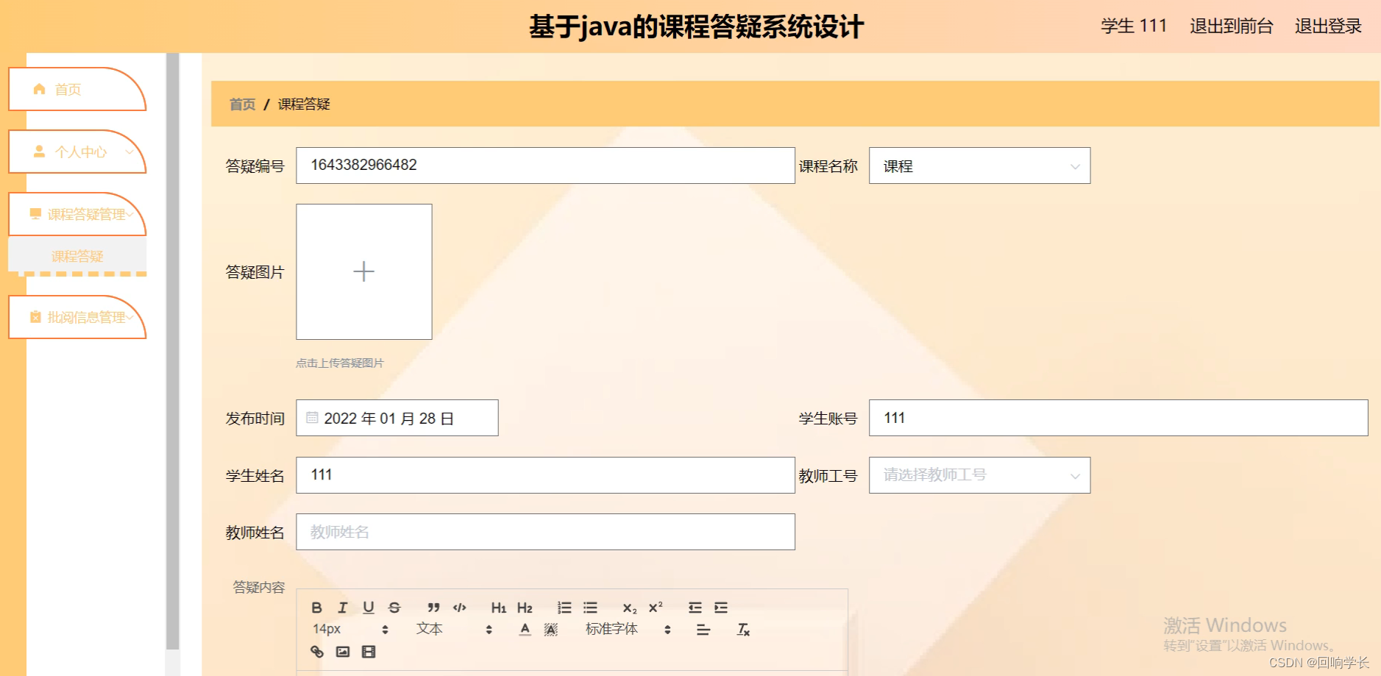Toggle superscript formatting
Viewport: 1381px width, 676px height.
(x=654, y=607)
